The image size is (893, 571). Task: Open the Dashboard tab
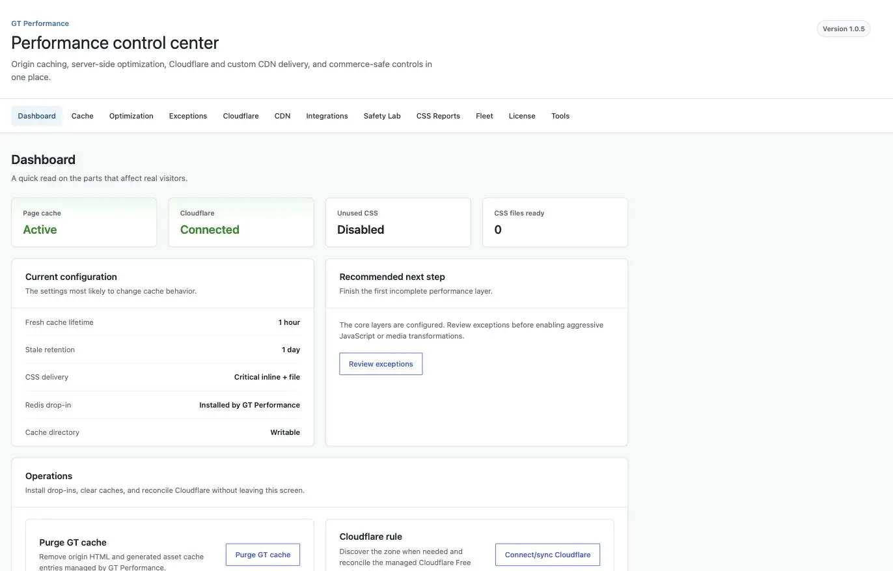tap(36, 116)
